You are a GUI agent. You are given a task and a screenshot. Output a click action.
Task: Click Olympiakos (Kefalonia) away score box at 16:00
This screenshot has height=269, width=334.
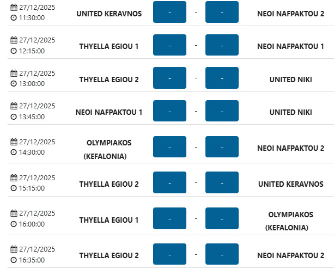point(222,218)
